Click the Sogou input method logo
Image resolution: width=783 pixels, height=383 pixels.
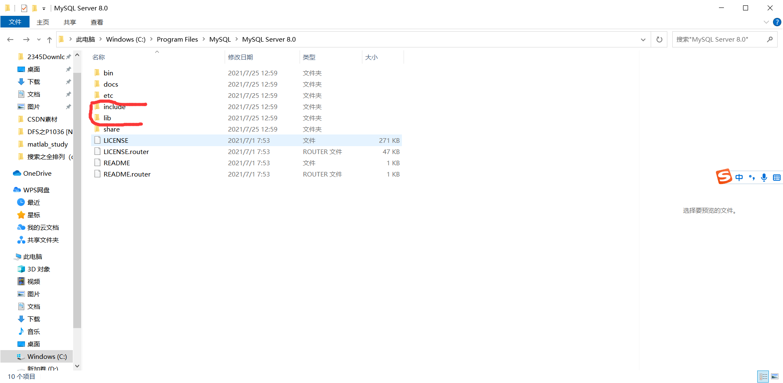(724, 177)
